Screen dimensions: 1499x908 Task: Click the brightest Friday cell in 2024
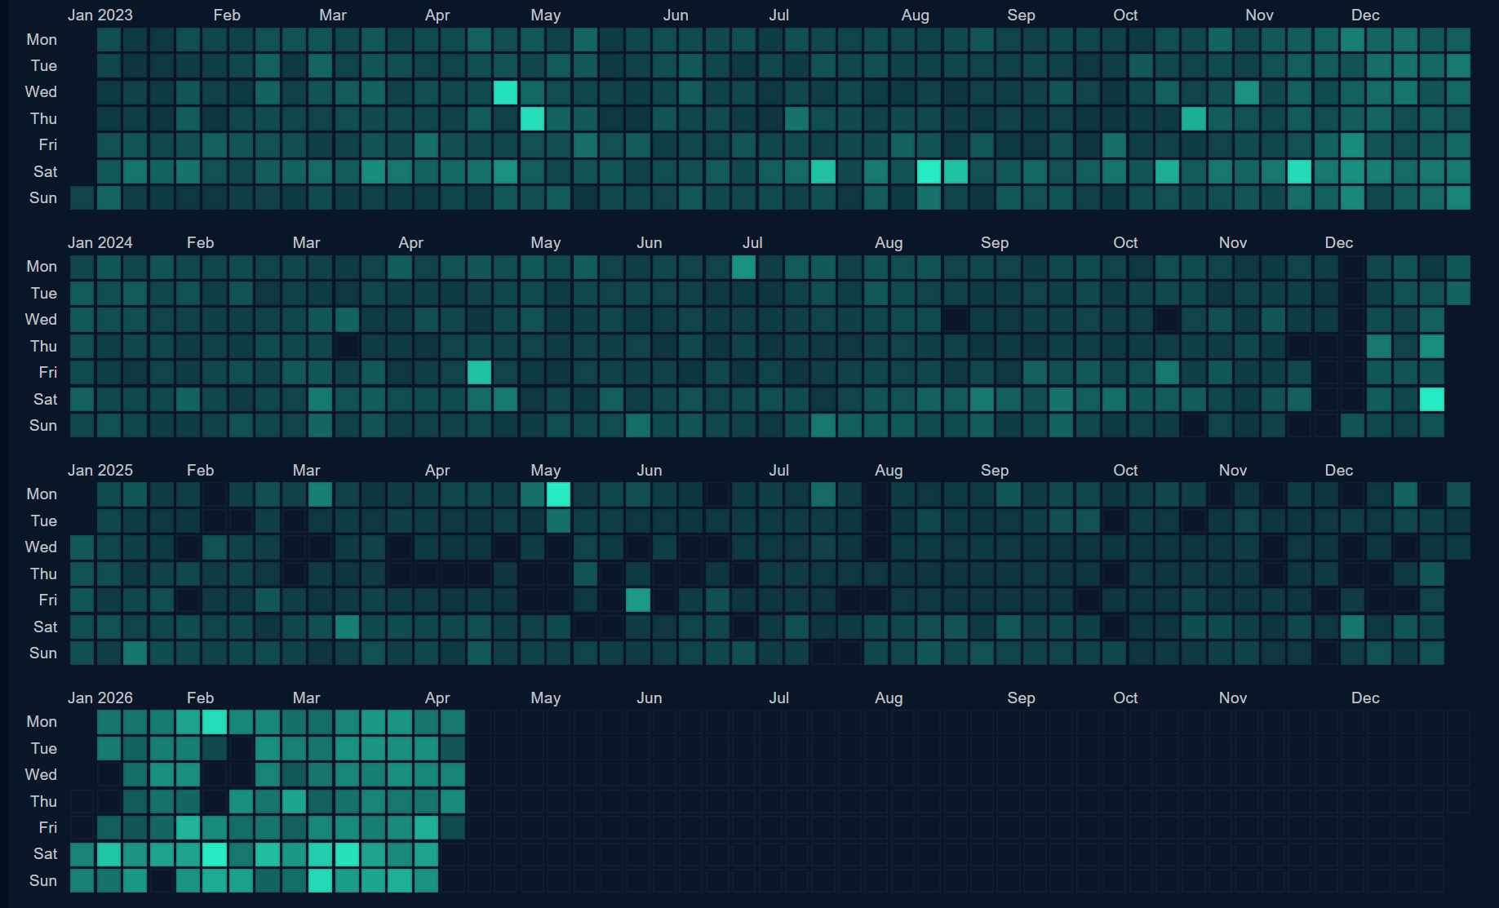click(479, 372)
